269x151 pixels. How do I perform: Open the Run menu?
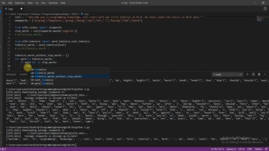pos(44,3)
